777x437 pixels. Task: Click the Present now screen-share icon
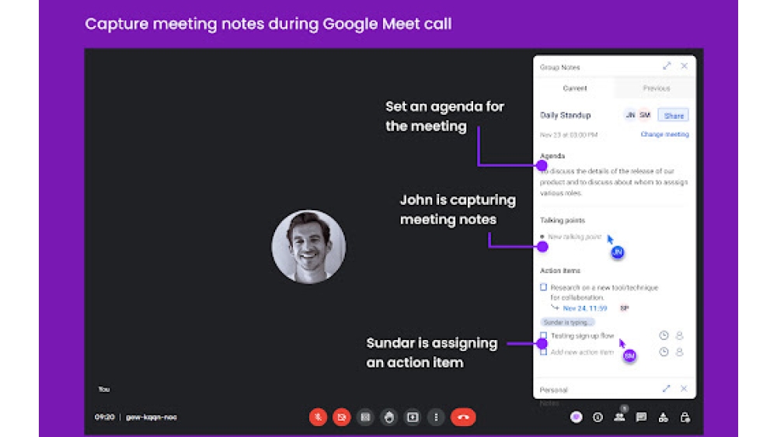pyautogui.click(x=413, y=417)
